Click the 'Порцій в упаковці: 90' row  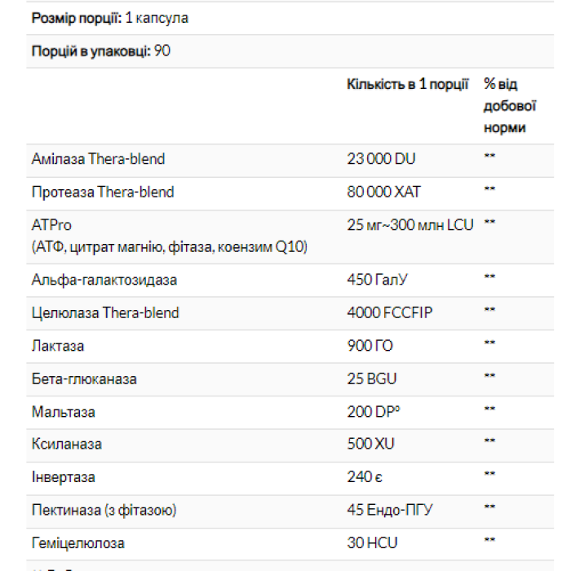101,51
